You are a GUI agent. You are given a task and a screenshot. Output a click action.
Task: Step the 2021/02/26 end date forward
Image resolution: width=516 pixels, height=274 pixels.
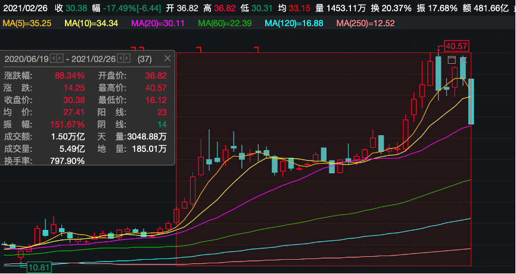click(127, 59)
